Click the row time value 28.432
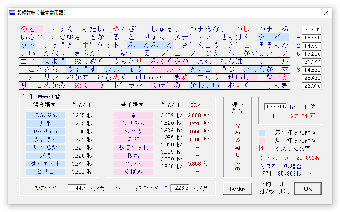 coord(312,78)
